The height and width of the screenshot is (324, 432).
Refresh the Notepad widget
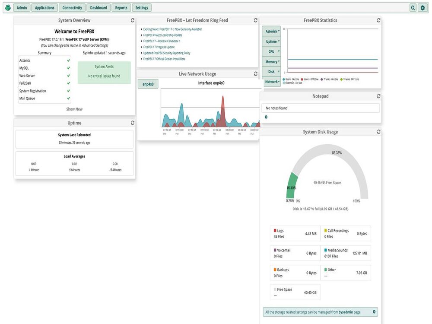[378, 96]
